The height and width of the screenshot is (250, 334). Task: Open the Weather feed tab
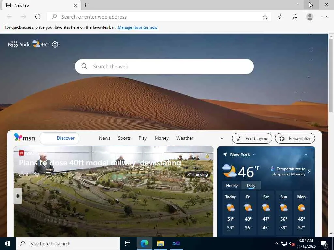click(185, 138)
